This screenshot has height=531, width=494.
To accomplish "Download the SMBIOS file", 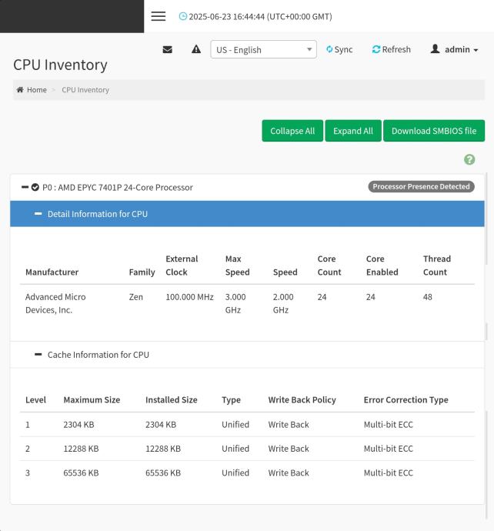I will (434, 131).
